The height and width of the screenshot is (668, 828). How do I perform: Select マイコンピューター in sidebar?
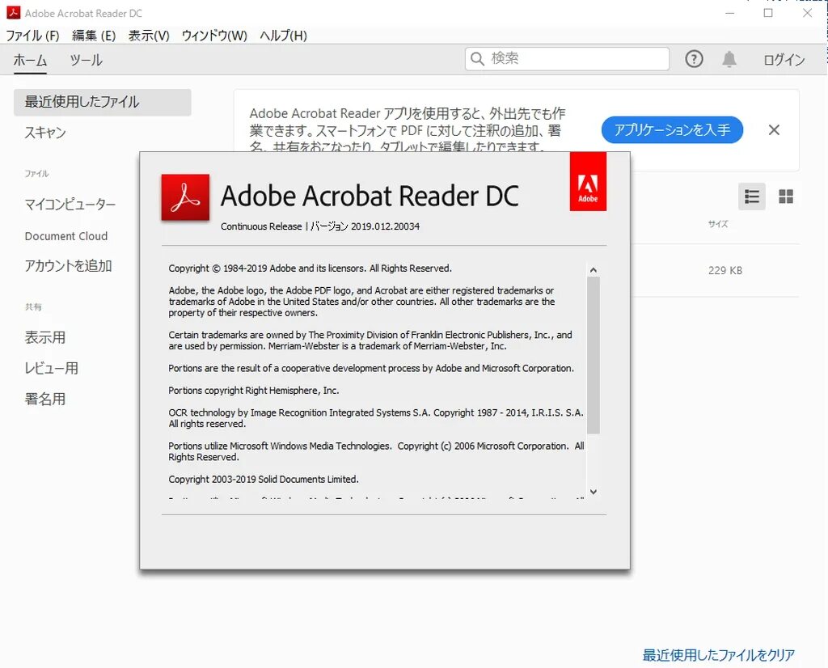point(70,205)
